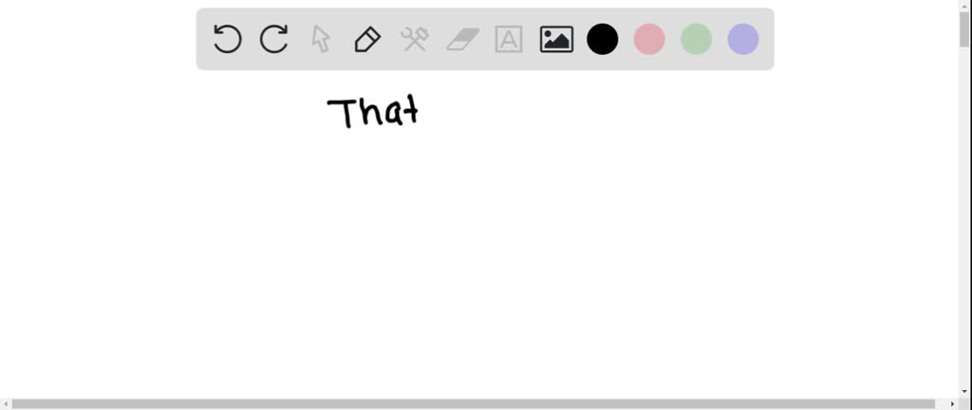Select the eraser tool
The width and height of the screenshot is (972, 410).
(x=462, y=39)
